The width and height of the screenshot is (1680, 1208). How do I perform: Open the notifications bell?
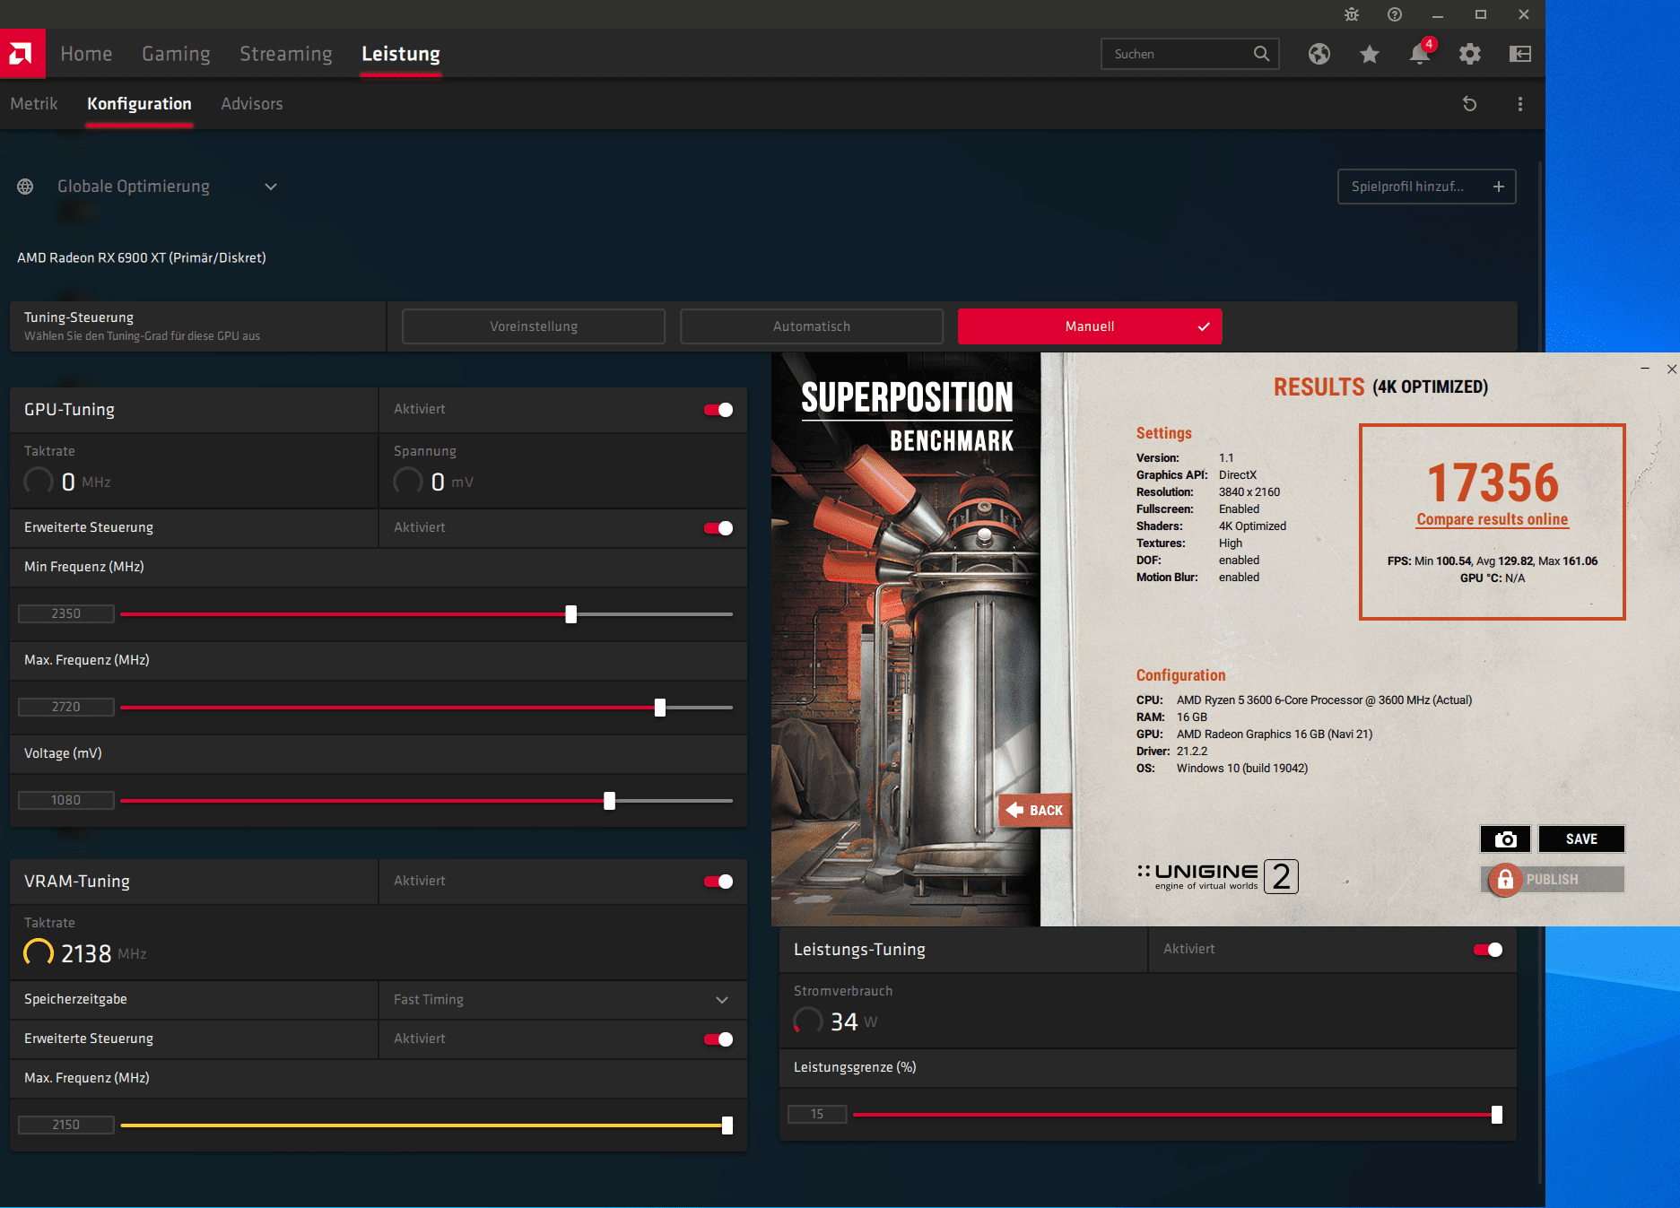(x=1419, y=54)
